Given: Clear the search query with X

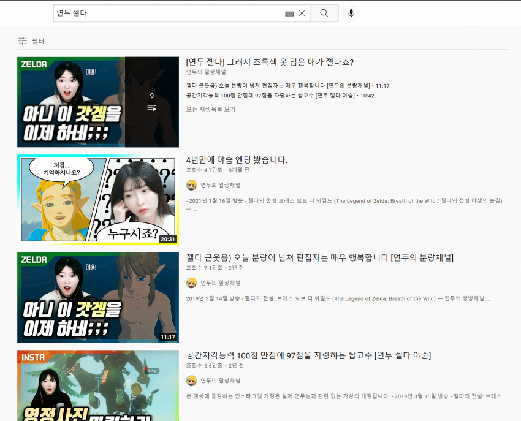Looking at the screenshot, I should tap(302, 13).
